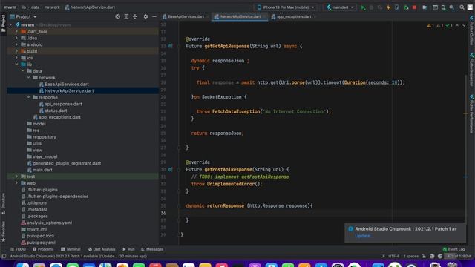
Task: Collapse the mvvm project root node
Action: [11, 24]
